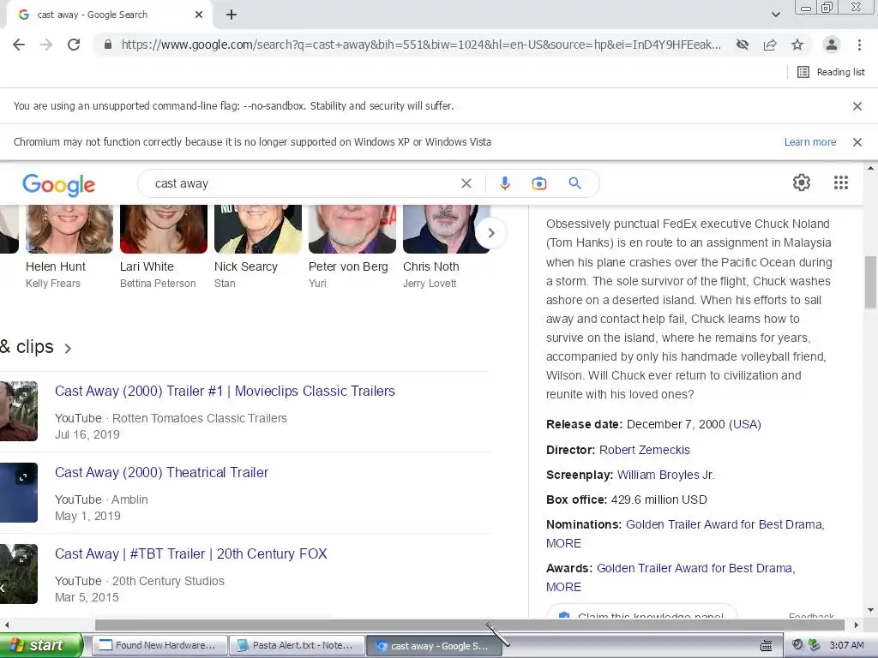The height and width of the screenshot is (658, 878).
Task: Dismiss the no-sandbox warning bar
Action: pyautogui.click(x=857, y=105)
